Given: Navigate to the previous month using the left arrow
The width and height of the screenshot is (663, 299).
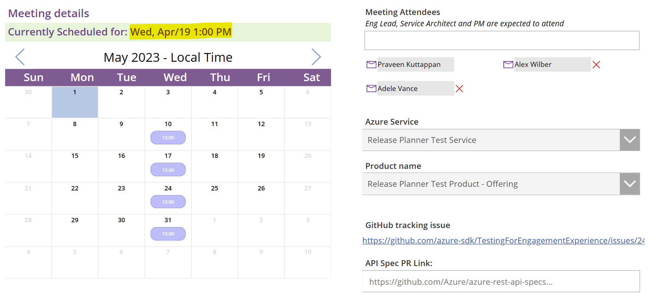Looking at the screenshot, I should [x=20, y=57].
